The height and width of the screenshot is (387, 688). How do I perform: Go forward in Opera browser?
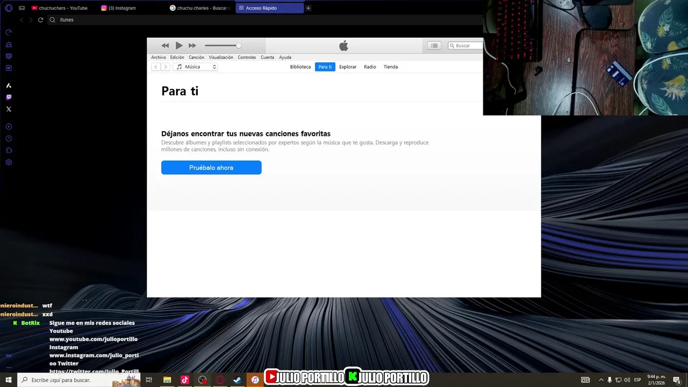(x=31, y=20)
